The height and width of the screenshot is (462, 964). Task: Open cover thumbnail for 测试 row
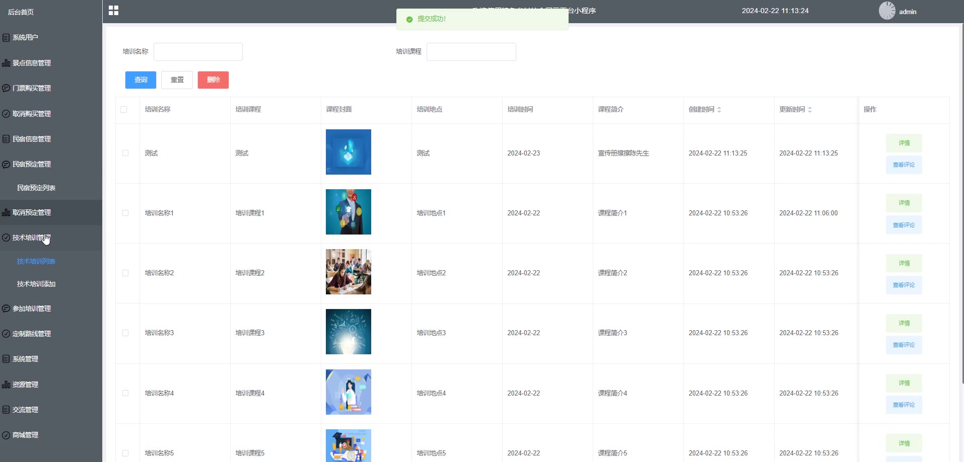tap(349, 152)
